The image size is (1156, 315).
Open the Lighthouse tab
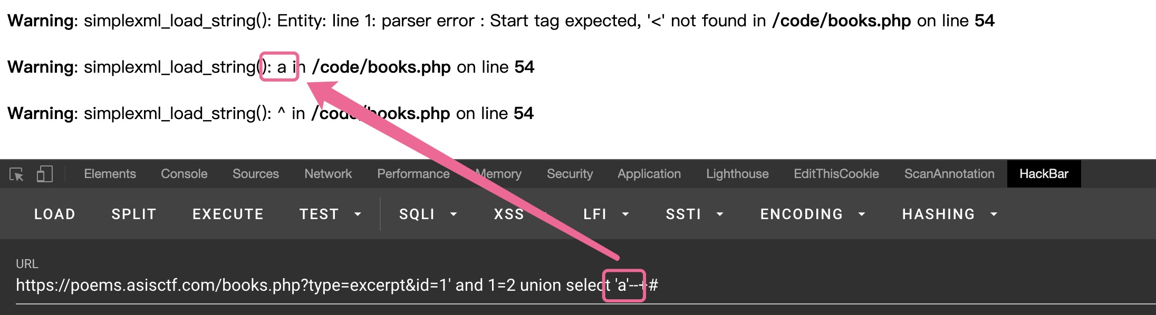click(737, 174)
